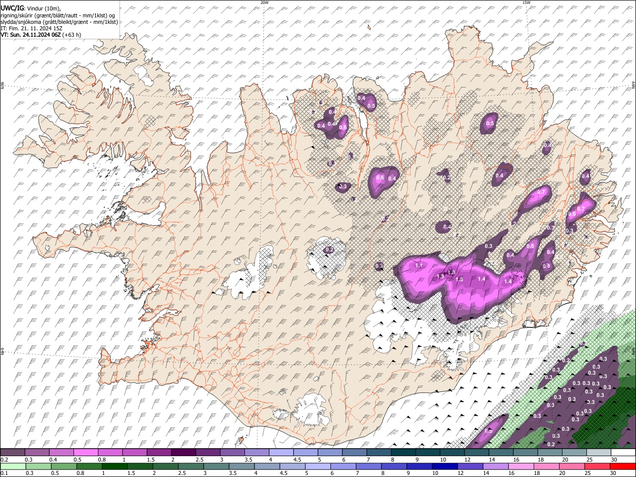Select the 3.5 swatch on the snow scale
636x477 pixels.
pos(256,452)
